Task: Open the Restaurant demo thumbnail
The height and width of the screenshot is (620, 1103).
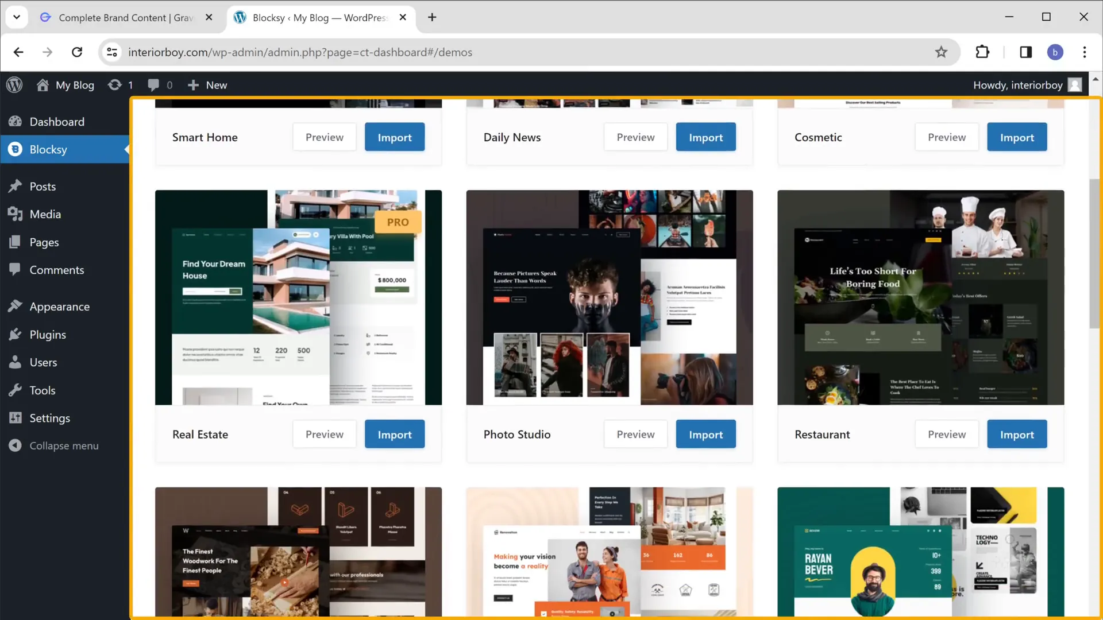Action: pos(921,297)
